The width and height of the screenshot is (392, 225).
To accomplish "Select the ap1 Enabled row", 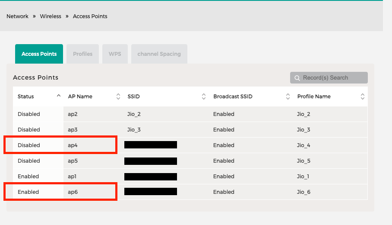I will 190,177.
